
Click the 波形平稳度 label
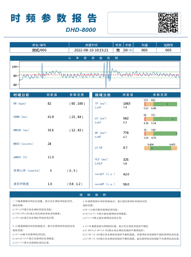pyautogui.click(x=21, y=184)
